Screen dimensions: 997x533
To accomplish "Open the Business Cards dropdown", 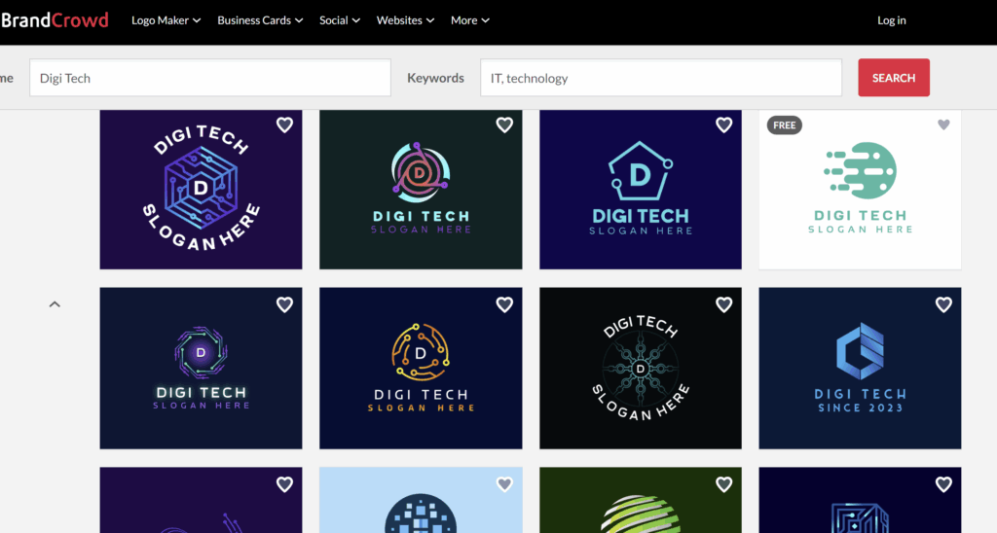I will click(260, 20).
